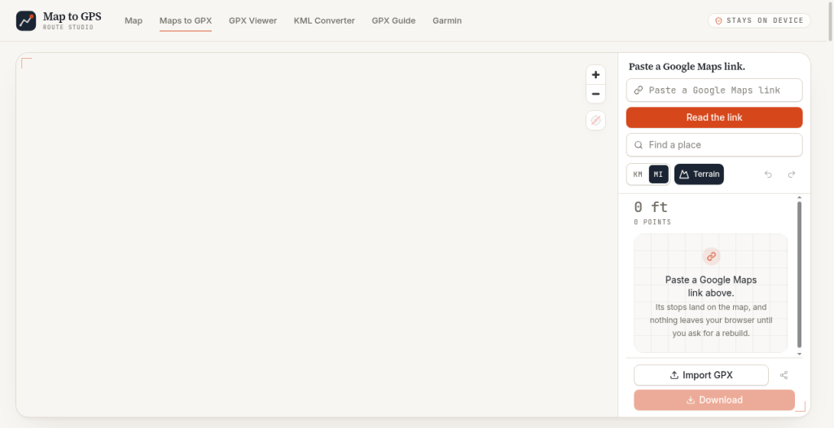Click the 0 ft distance readout
The width and height of the screenshot is (834, 428).
tap(651, 207)
